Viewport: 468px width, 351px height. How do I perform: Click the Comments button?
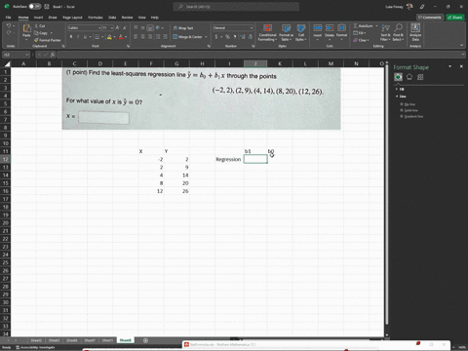430,18
